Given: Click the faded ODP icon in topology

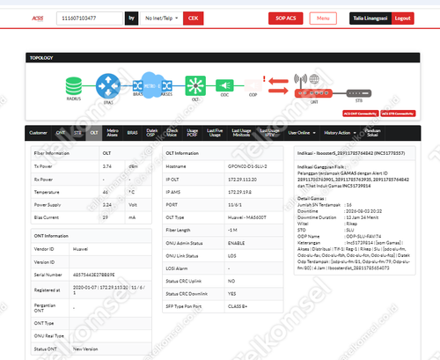Looking at the screenshot, I should 253,85.
